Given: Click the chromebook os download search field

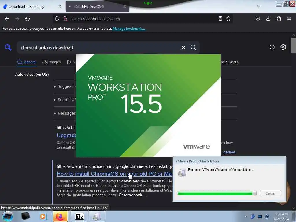Looking at the screenshot, I should click(x=99, y=47).
